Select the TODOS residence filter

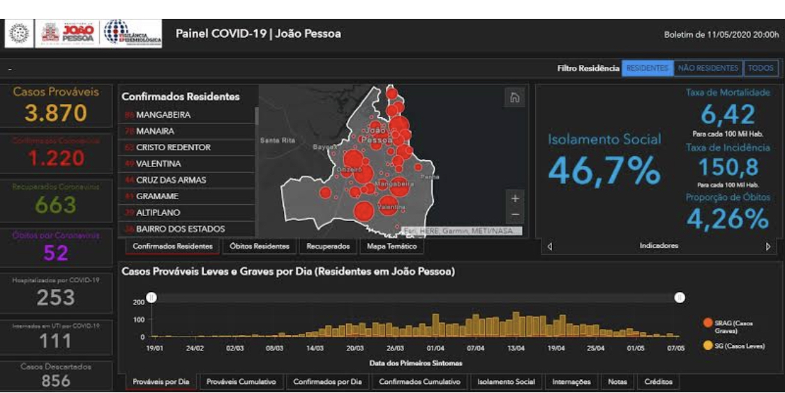pyautogui.click(x=761, y=68)
